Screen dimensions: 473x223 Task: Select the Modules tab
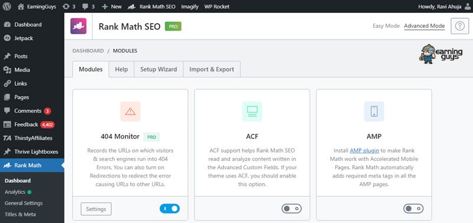(x=90, y=69)
